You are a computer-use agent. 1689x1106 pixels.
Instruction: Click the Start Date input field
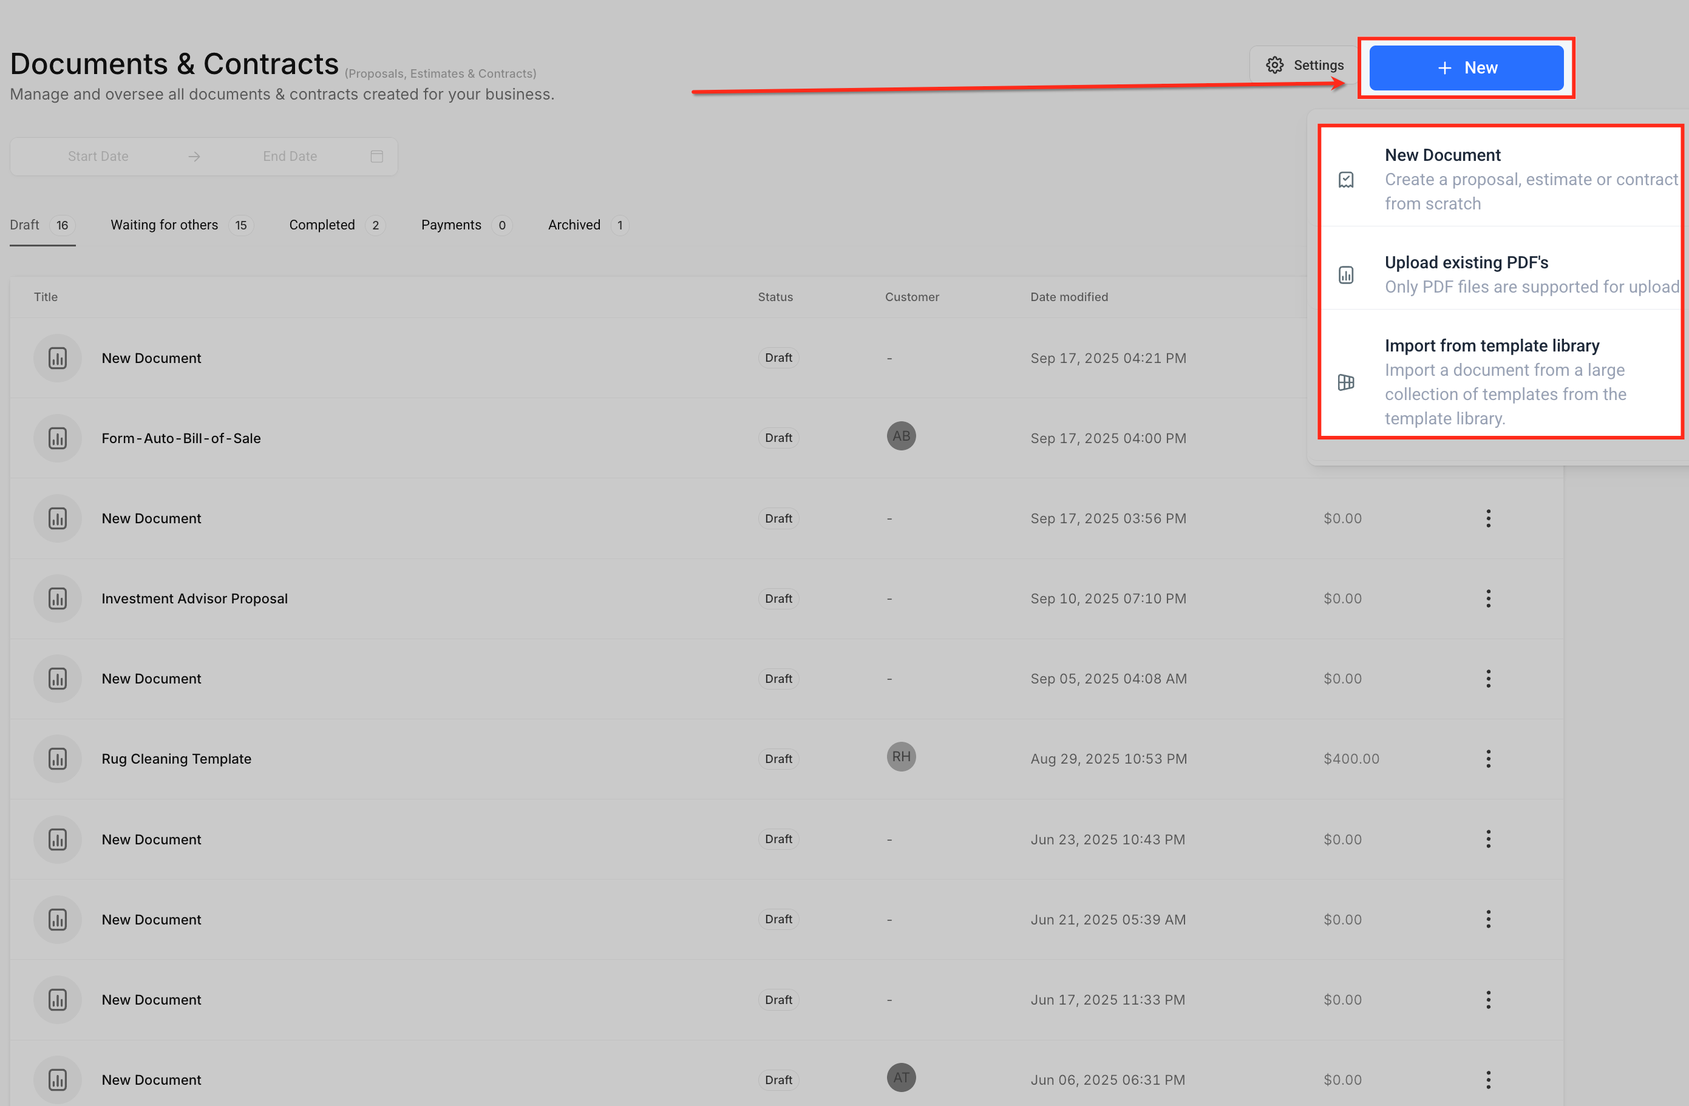pyautogui.click(x=98, y=156)
